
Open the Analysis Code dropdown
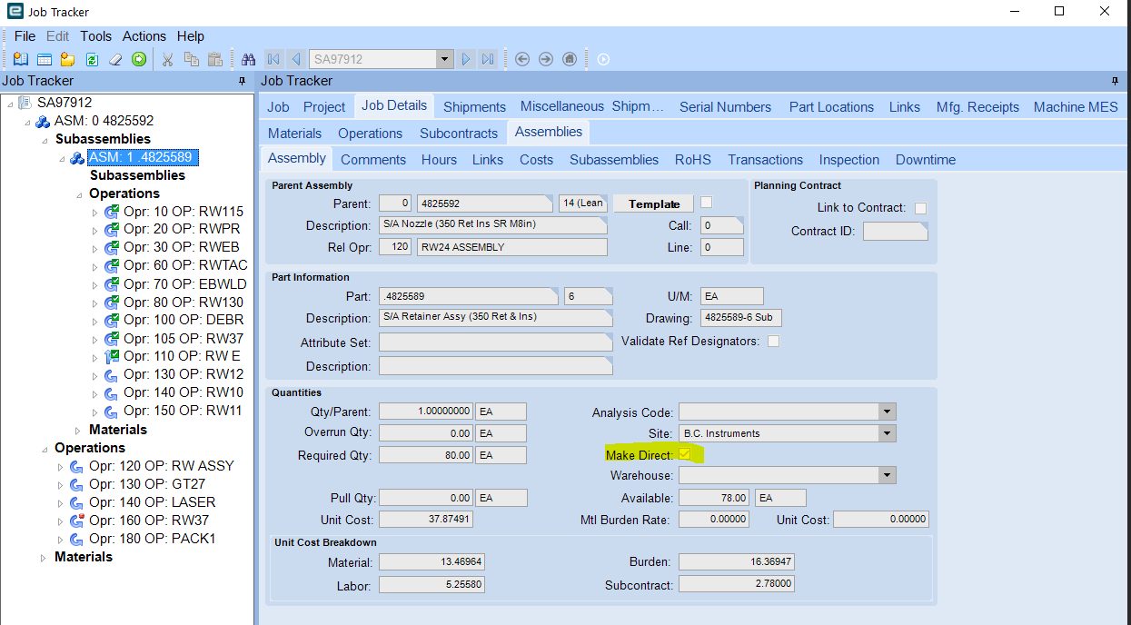click(887, 412)
